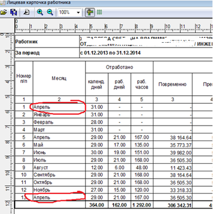This screenshot has width=213, height=214.
Task: Select the Повременно column header
Action: (x=172, y=84)
